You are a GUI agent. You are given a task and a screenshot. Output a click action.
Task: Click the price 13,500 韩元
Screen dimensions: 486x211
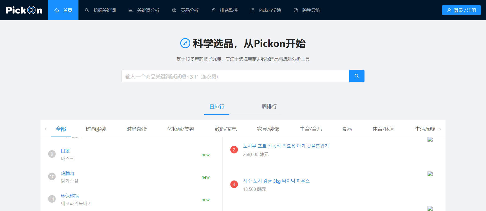(255, 189)
